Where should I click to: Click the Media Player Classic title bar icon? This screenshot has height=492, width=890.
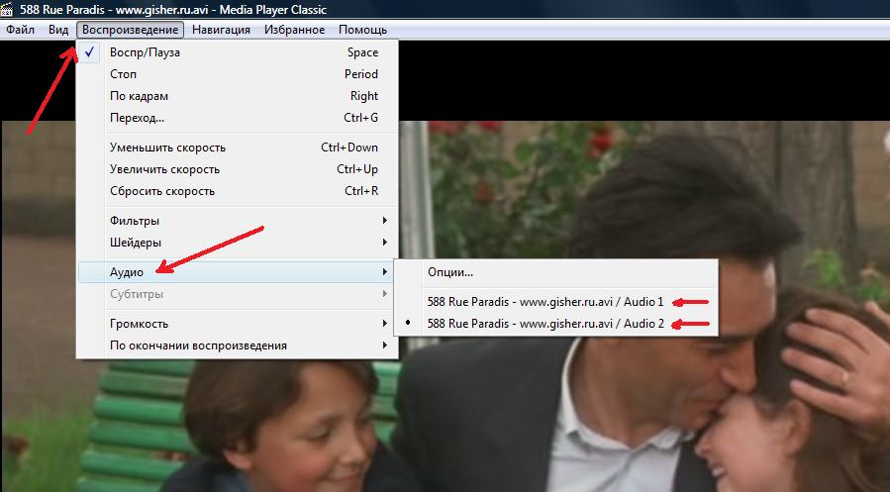(x=8, y=9)
